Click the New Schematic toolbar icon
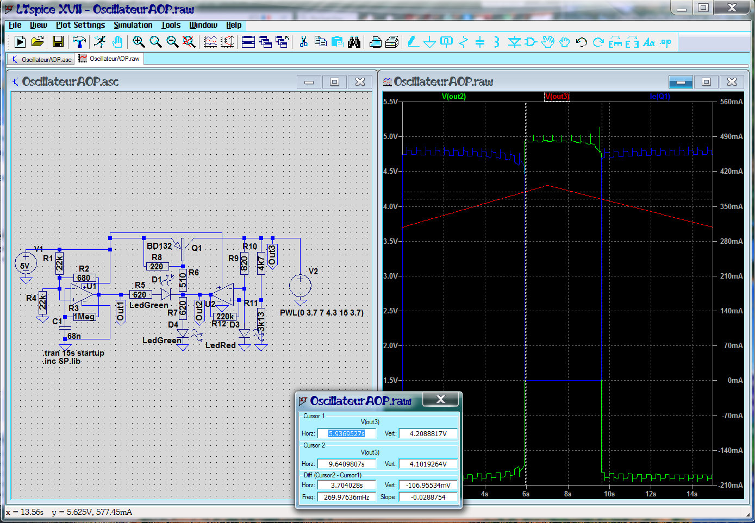 point(20,42)
